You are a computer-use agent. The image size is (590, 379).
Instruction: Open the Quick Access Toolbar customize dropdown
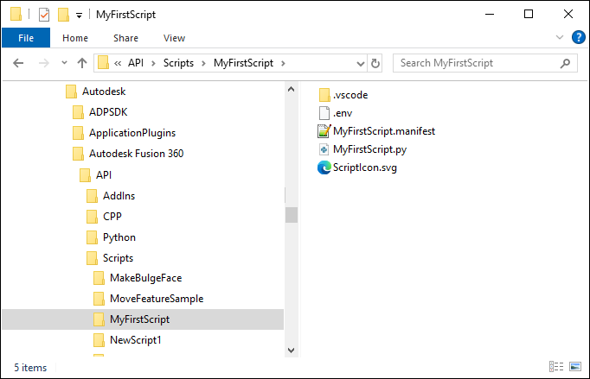(x=79, y=15)
